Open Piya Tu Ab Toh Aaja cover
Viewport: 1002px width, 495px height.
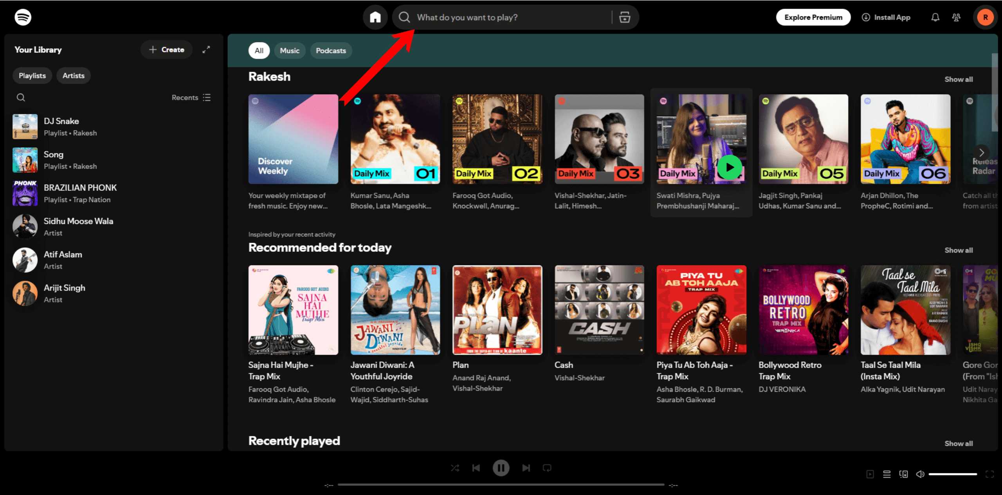coord(701,310)
